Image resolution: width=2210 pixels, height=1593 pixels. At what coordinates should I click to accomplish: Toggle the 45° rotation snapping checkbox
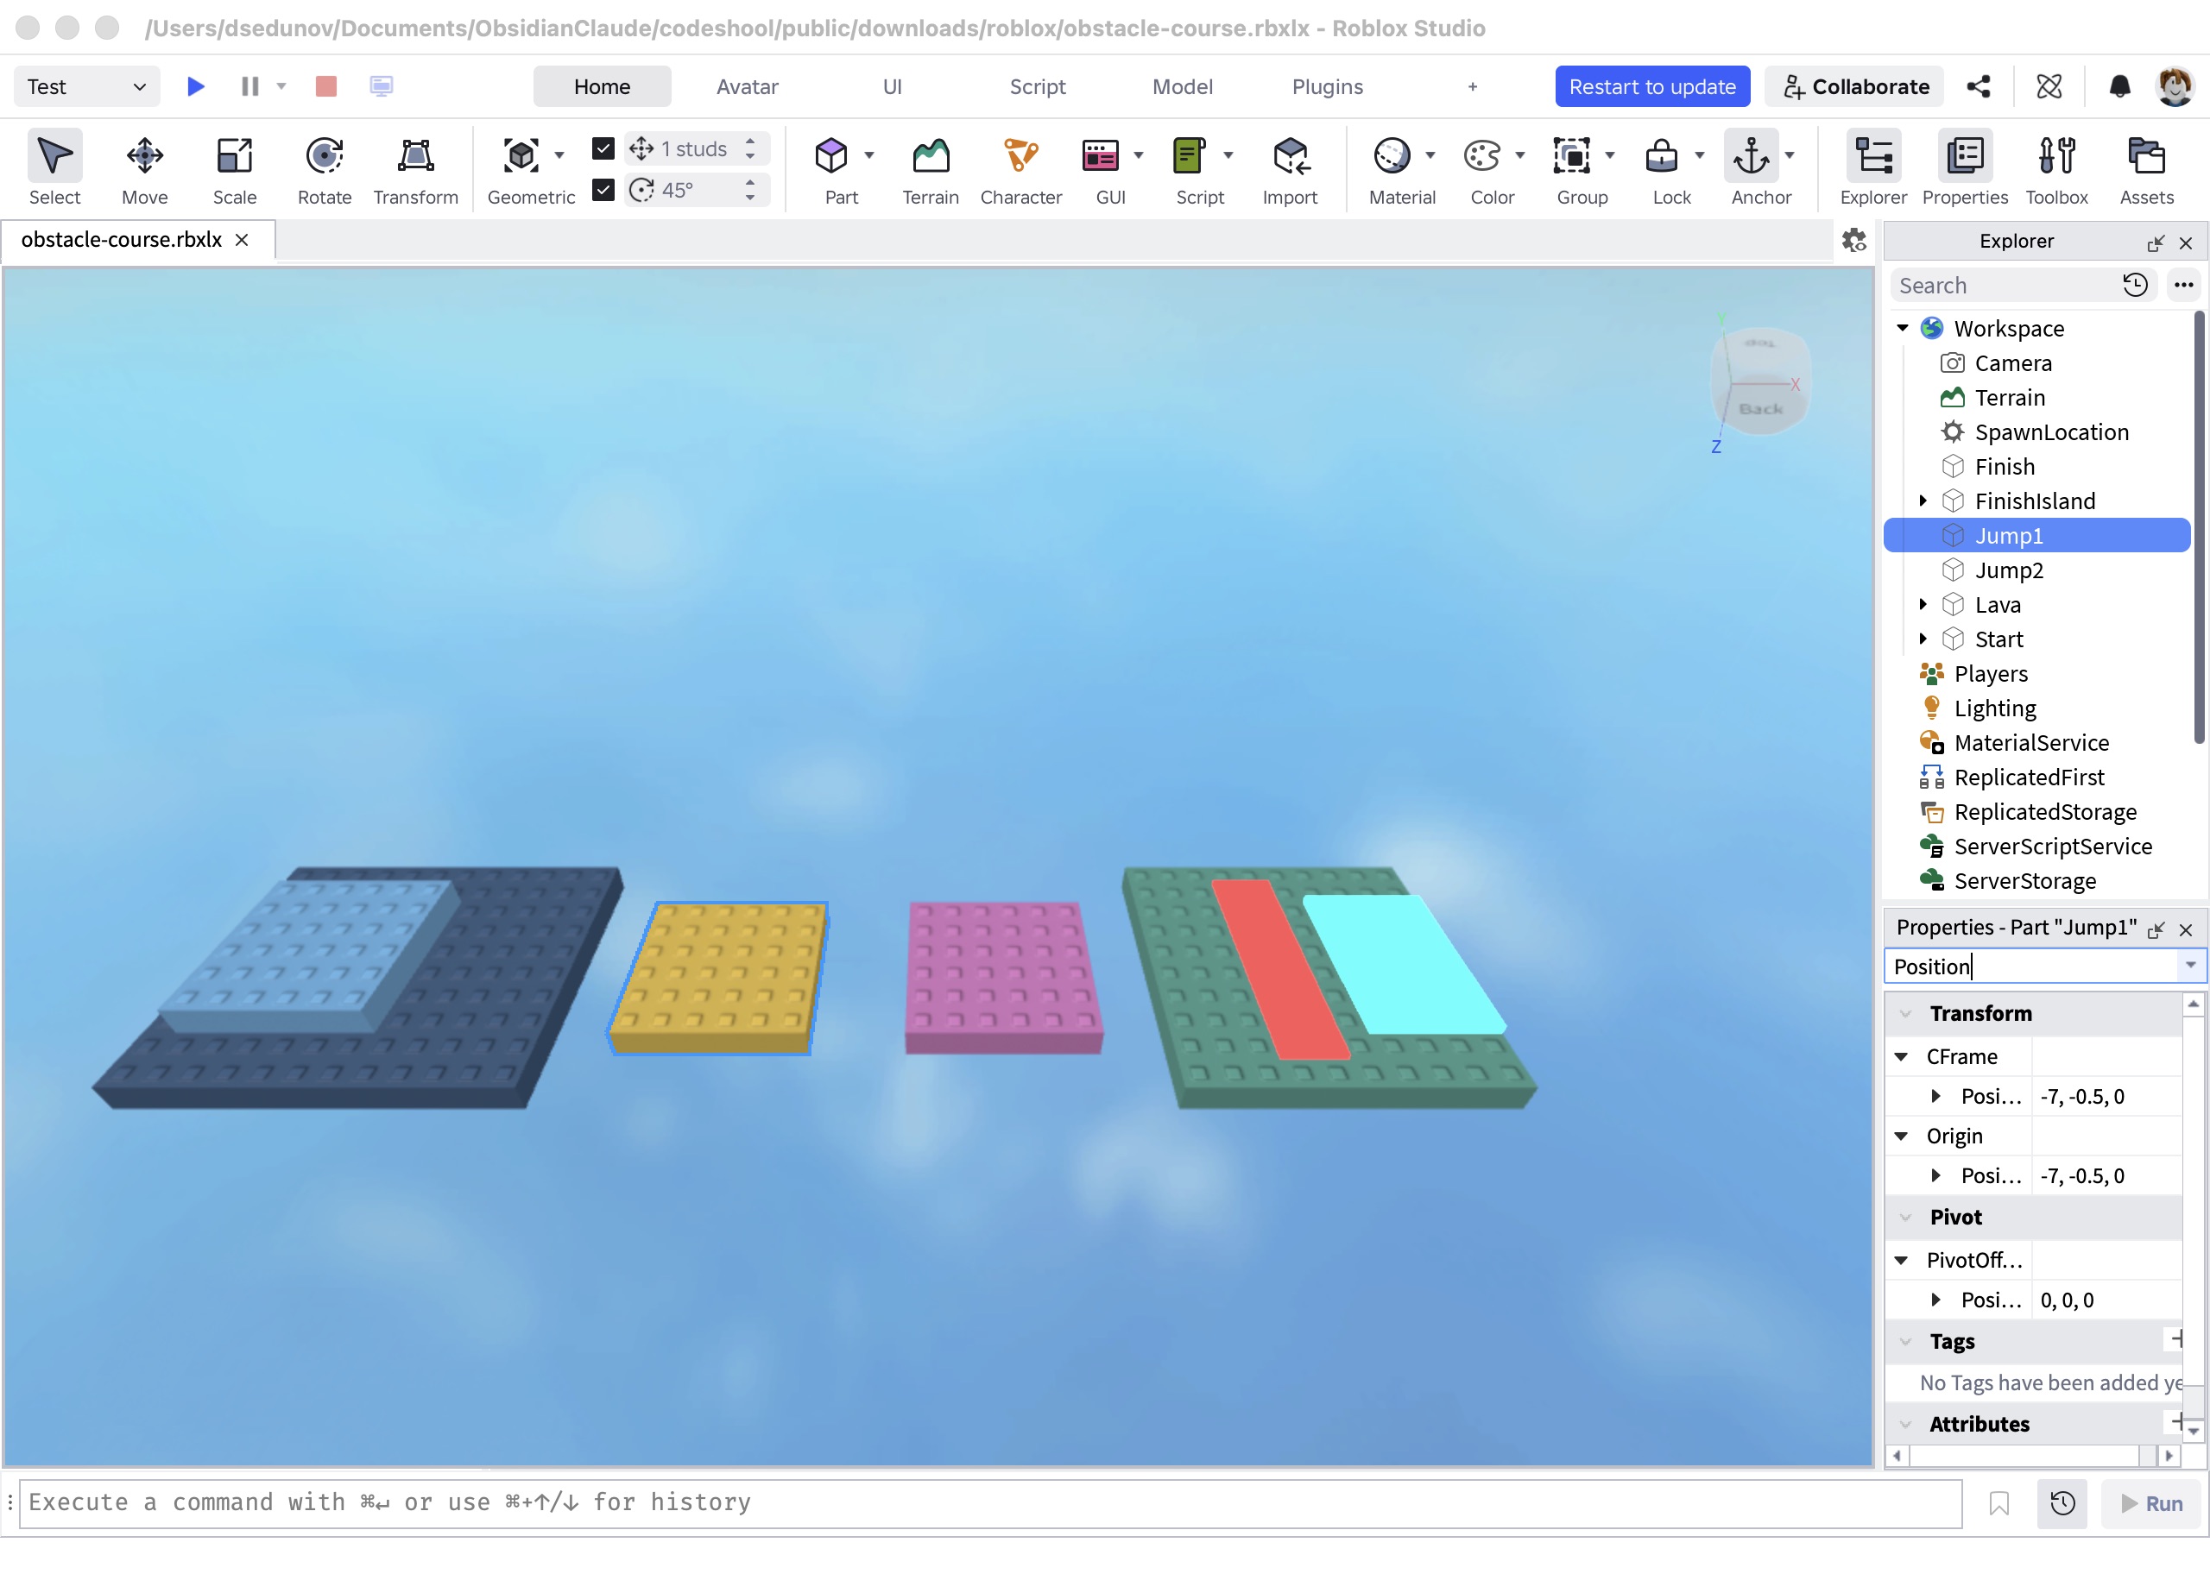click(603, 189)
